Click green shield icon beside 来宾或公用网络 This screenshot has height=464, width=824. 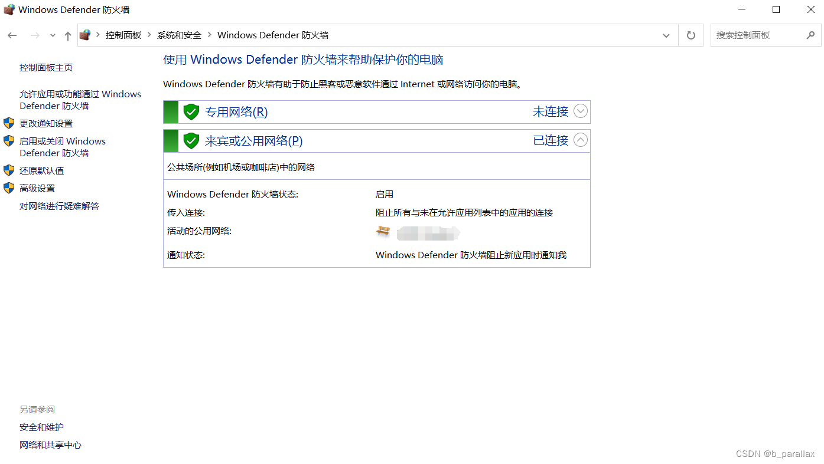tap(191, 141)
